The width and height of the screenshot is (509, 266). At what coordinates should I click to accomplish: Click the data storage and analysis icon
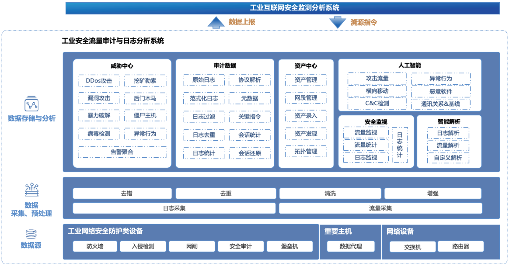31,104
